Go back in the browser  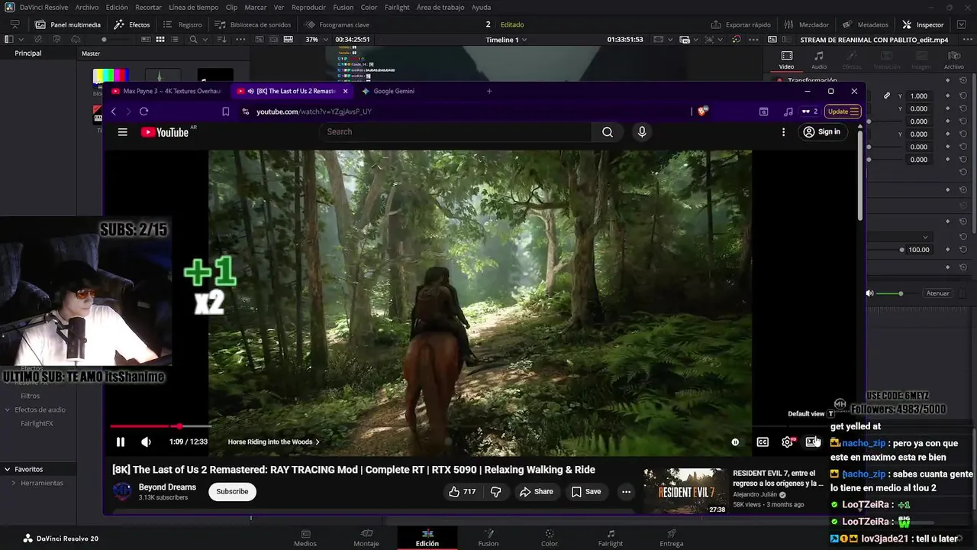pos(114,112)
